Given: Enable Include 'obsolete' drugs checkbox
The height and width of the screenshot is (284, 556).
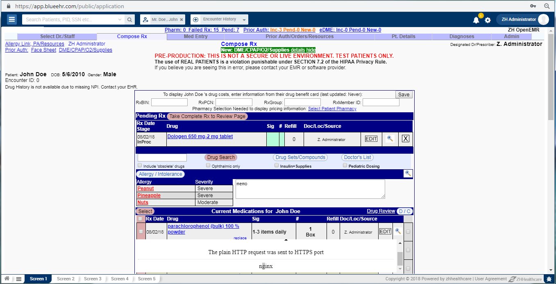Looking at the screenshot, I should pyautogui.click(x=140, y=166).
